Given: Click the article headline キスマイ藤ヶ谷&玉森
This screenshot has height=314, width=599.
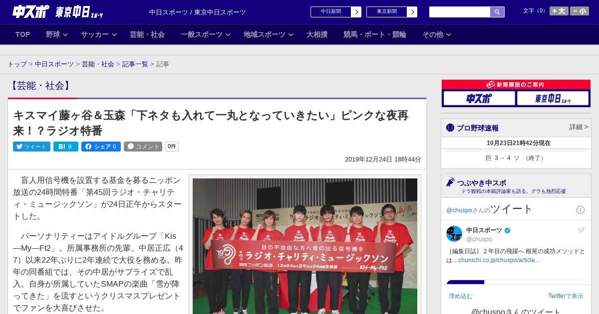Looking at the screenshot, I should coord(211,123).
